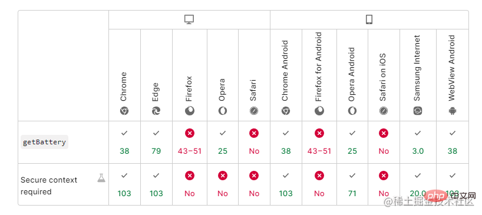Screen dimensions: 482x215
Task: Open the getBattery code label
Action: click(45, 142)
